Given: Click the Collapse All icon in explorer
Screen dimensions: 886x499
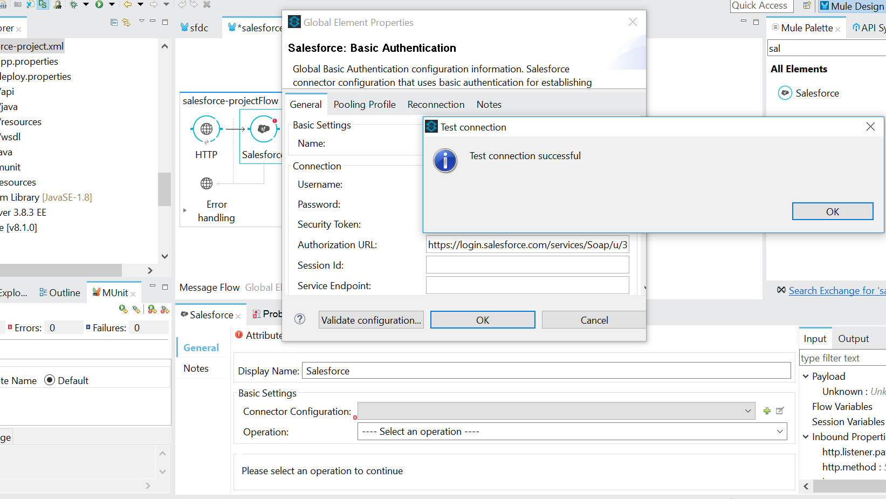Looking at the screenshot, I should (x=114, y=22).
